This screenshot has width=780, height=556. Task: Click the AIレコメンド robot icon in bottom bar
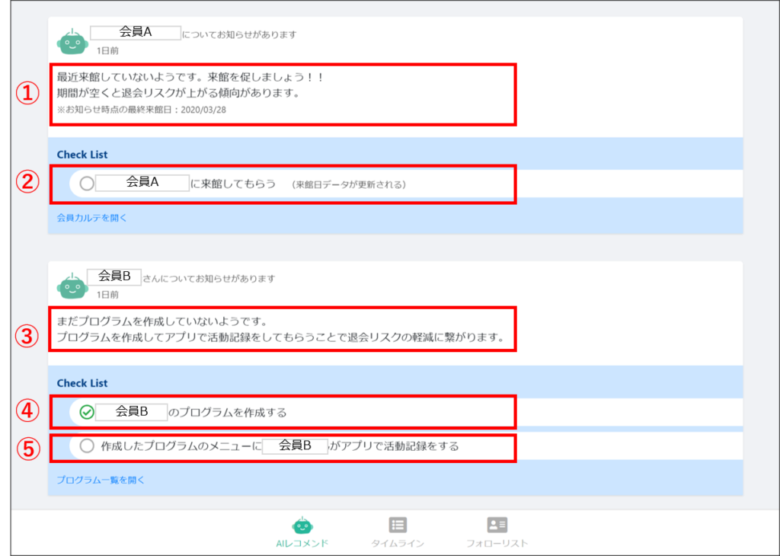tap(302, 525)
